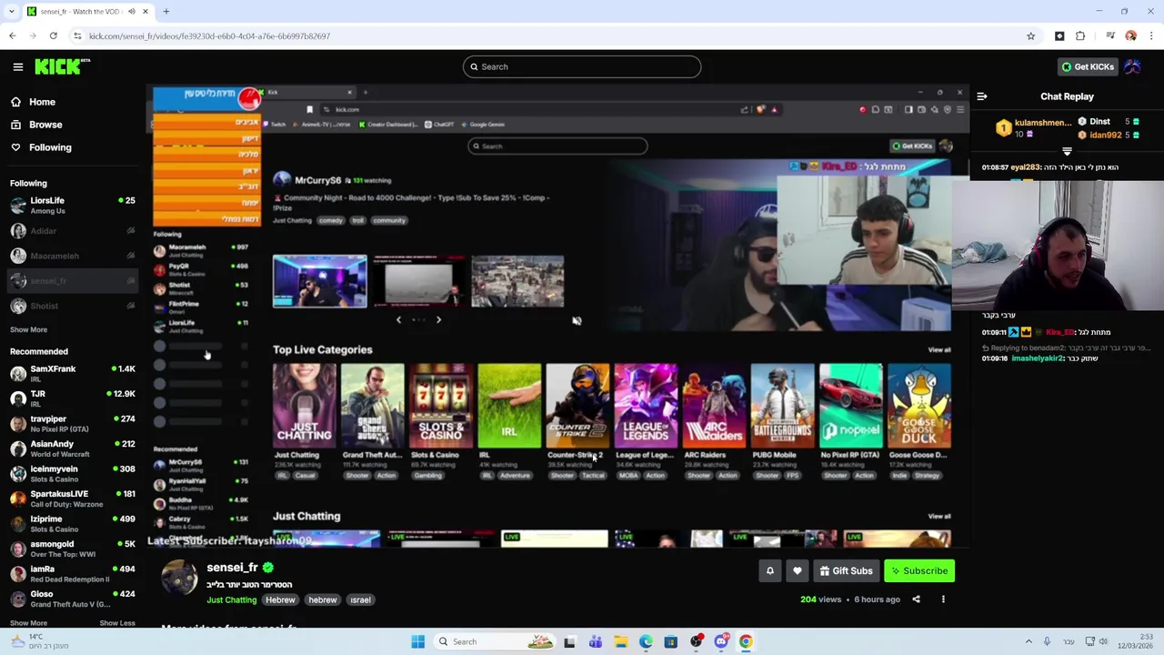Go back in Chrome browser
1164x655 pixels.
(12, 35)
